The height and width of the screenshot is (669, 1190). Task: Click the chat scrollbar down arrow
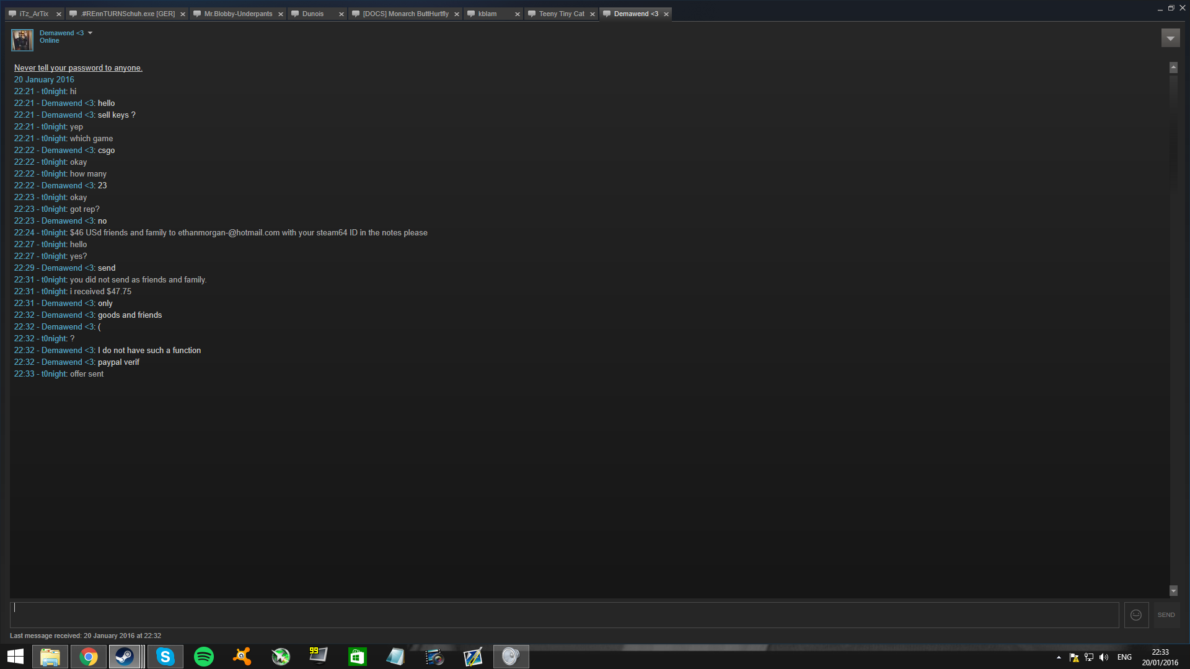(1173, 591)
